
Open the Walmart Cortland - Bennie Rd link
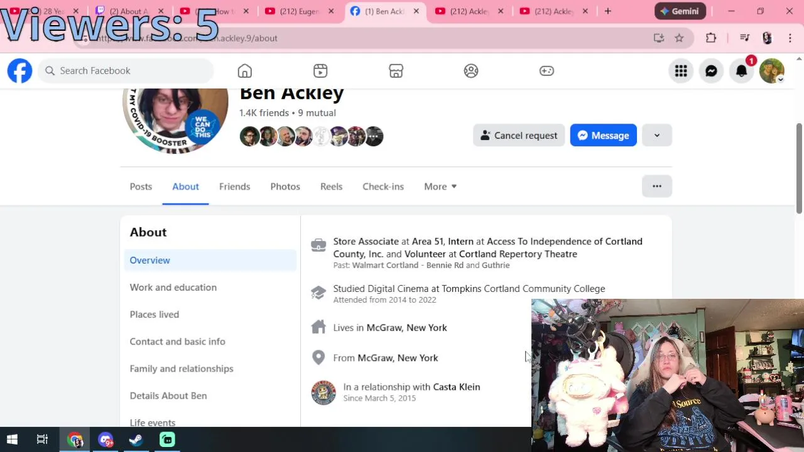408,266
